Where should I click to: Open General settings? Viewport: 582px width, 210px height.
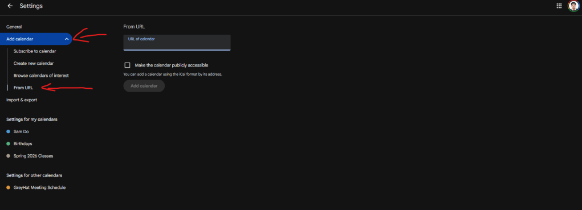coord(14,27)
